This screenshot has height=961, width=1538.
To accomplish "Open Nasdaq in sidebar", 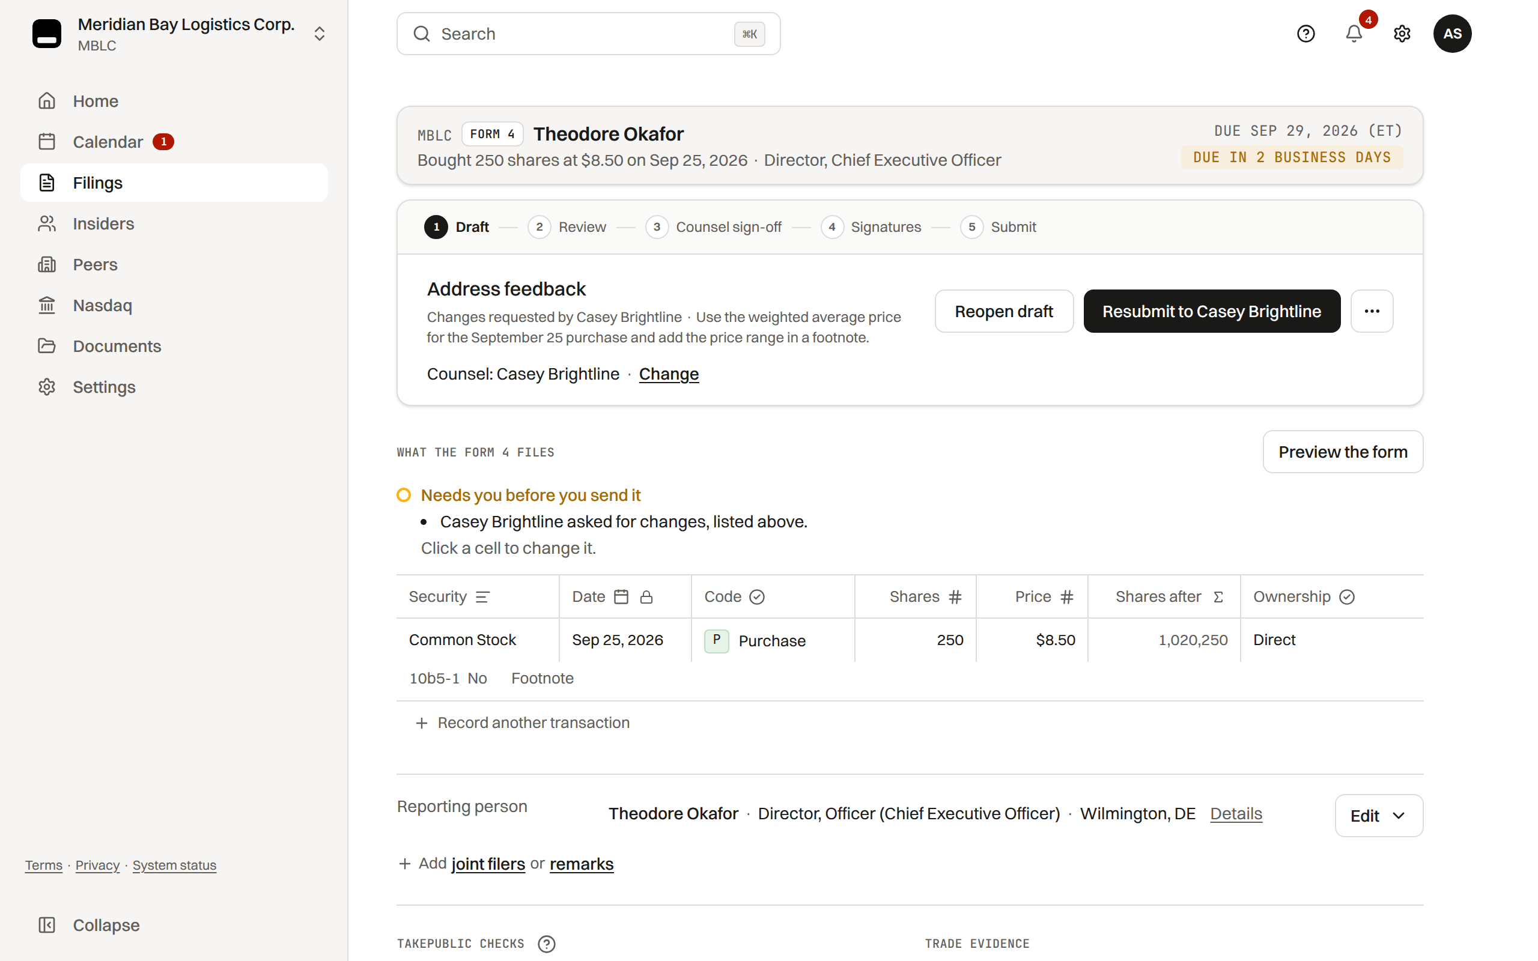I will (x=174, y=305).
